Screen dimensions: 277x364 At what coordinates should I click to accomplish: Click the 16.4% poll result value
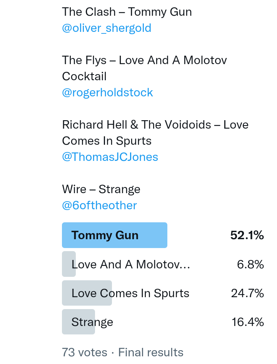click(248, 322)
